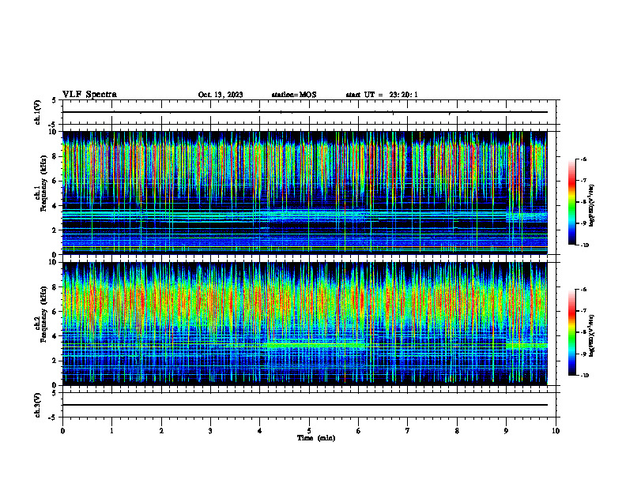This screenshot has height=483, width=626.
Task: Click inside the ch.1 spectrogram panel
Action: click(305, 193)
